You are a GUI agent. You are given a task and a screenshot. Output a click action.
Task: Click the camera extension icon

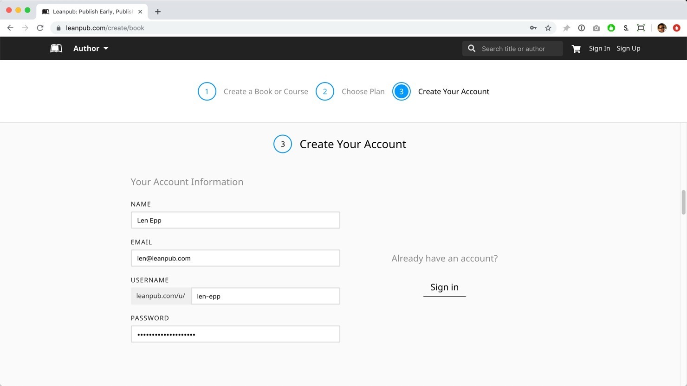coord(596,28)
